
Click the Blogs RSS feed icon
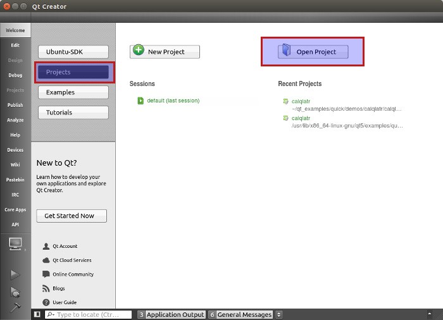point(46,288)
